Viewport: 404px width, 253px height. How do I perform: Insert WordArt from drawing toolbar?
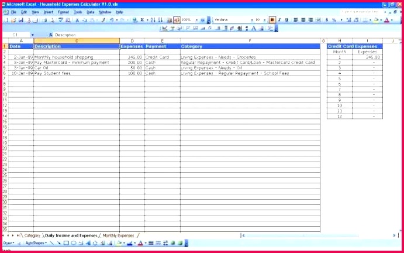[88, 243]
